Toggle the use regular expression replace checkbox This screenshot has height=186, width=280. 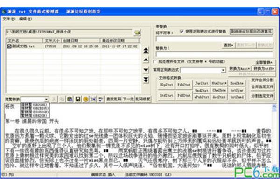click(x=182, y=31)
